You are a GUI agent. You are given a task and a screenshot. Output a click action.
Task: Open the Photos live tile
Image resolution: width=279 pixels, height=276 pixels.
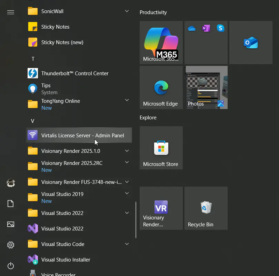(206, 87)
